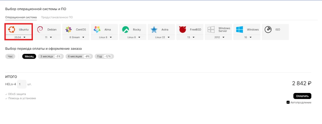Select the ISO disc icon

268,29
